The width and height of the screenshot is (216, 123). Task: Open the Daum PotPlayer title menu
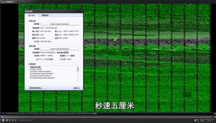pos(8,2)
